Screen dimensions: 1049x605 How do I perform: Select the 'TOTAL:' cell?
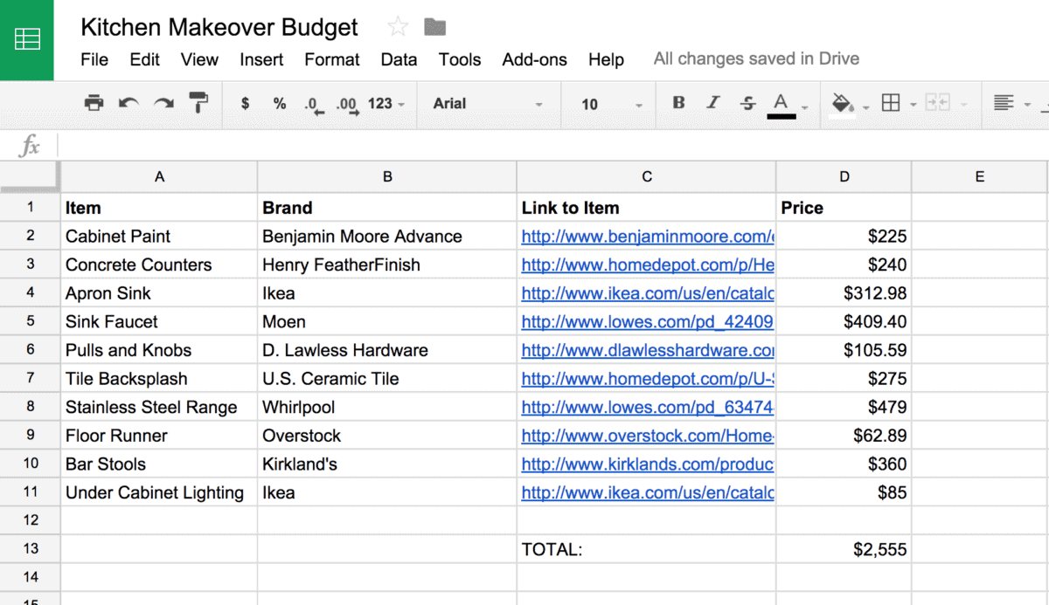(647, 549)
